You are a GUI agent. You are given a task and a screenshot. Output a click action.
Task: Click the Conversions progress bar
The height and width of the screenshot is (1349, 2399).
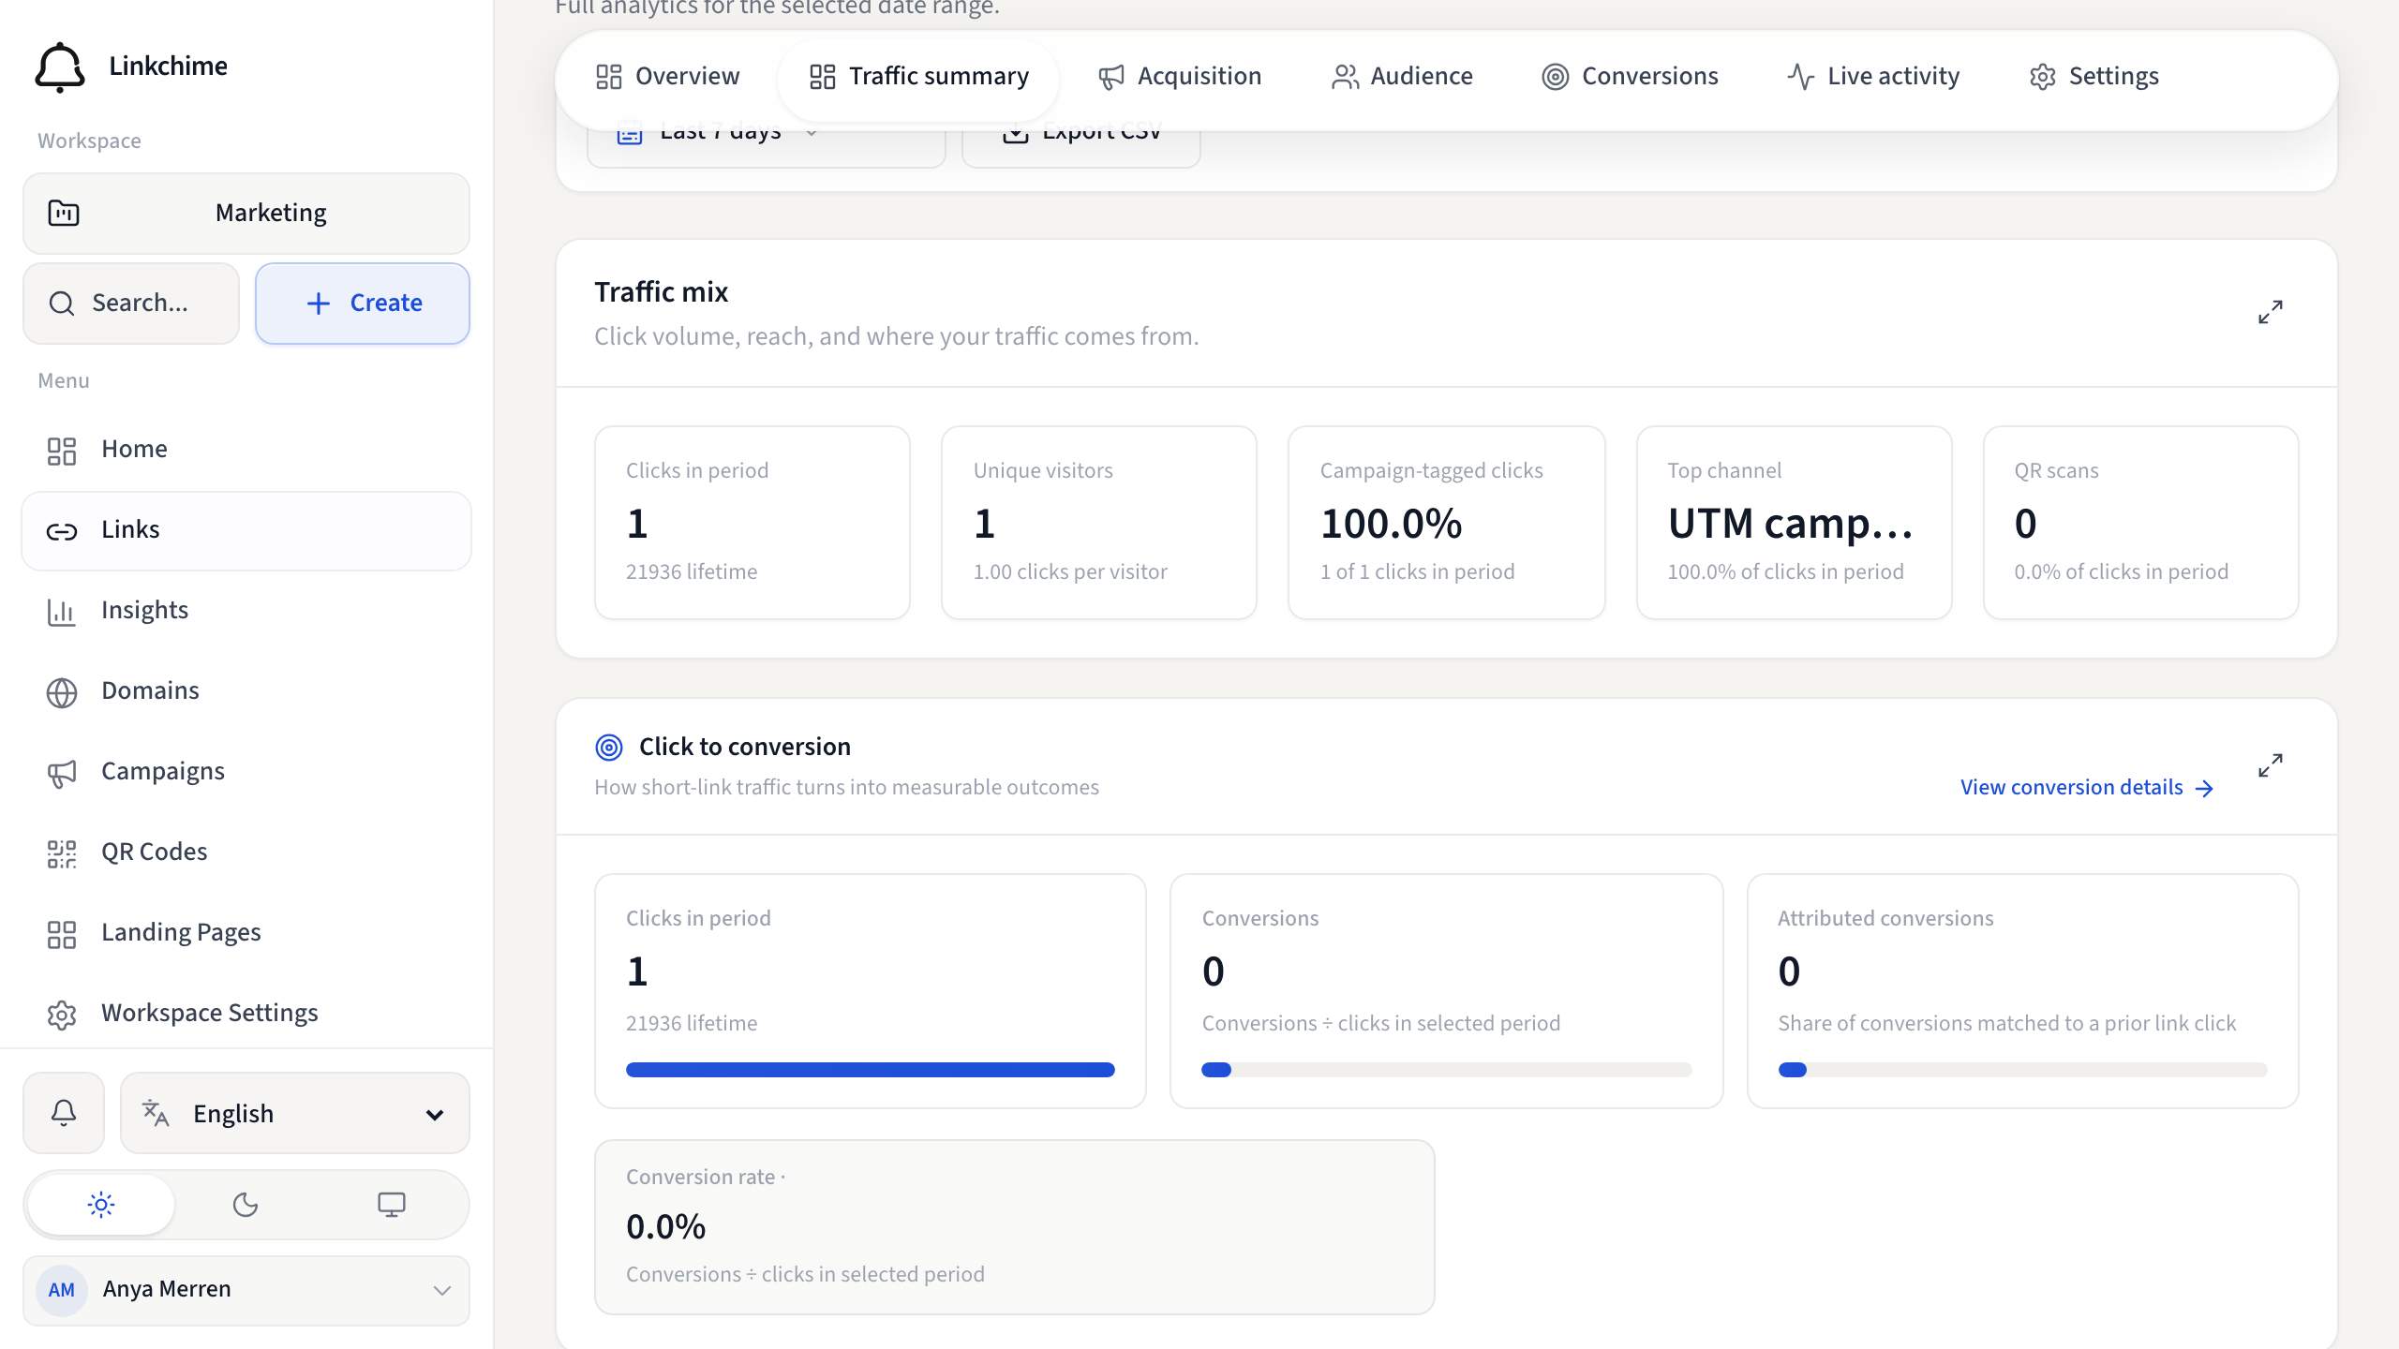tap(1447, 1070)
